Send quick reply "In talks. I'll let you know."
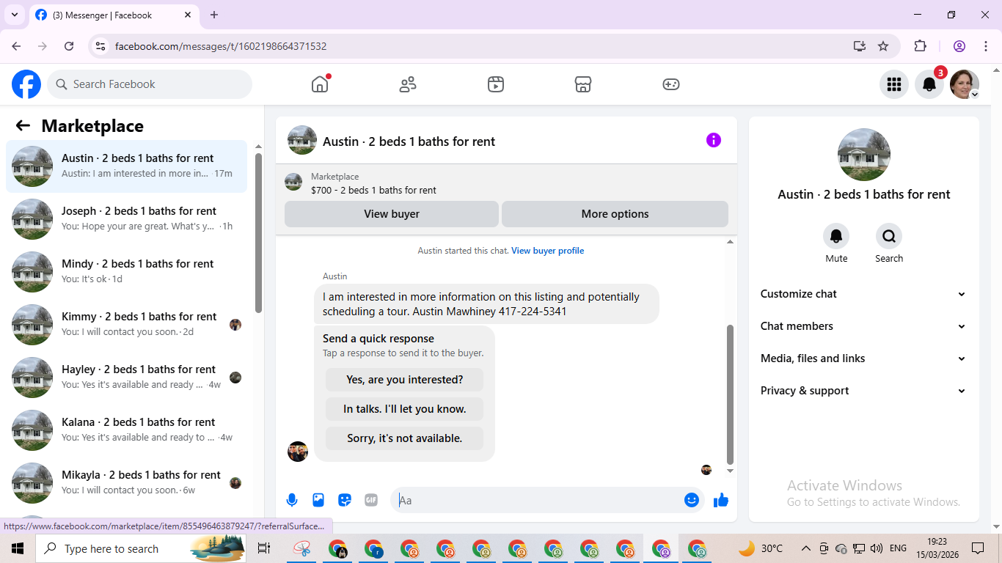 [405, 409]
